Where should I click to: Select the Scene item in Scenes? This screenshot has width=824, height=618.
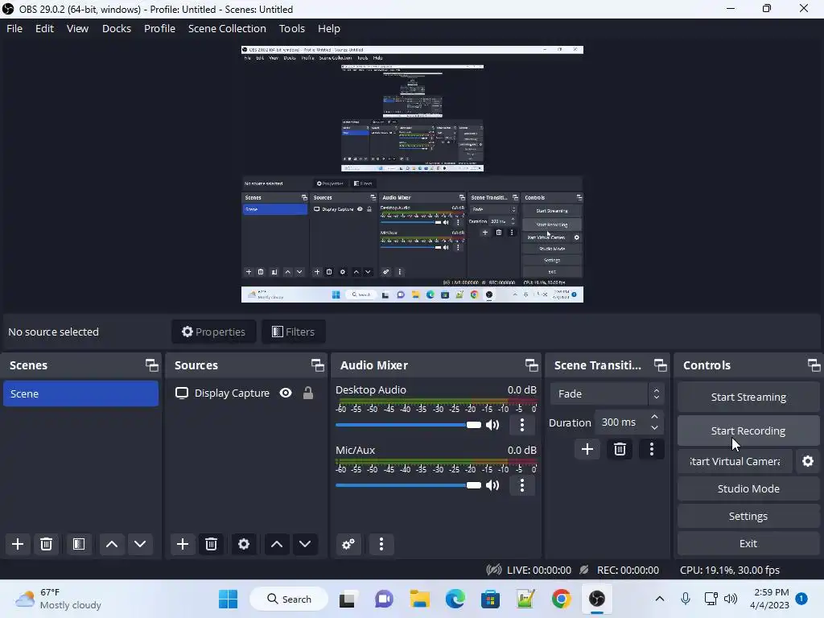80,393
